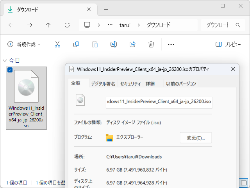Viewport: 250px width, 188px height.
Task: Switch view with status bar layout icon
Action: click(244, 183)
